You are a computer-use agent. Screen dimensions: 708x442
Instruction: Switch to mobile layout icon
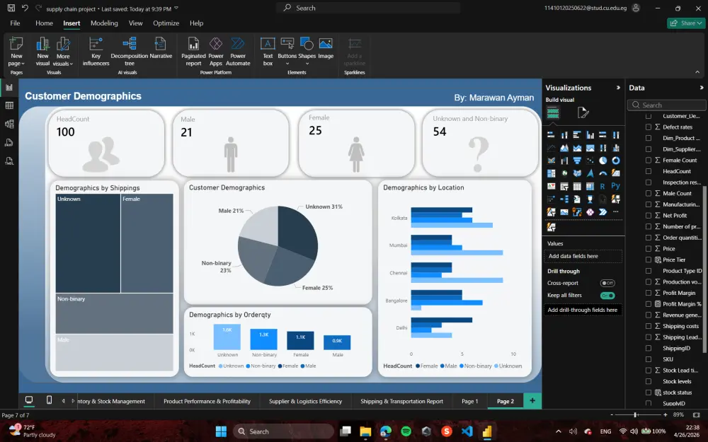tap(50, 400)
